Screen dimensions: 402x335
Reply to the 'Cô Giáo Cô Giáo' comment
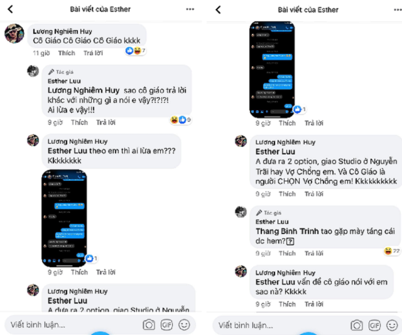93,53
